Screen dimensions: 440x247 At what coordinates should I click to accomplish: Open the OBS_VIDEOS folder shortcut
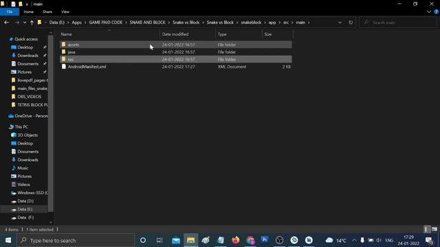pos(29,97)
